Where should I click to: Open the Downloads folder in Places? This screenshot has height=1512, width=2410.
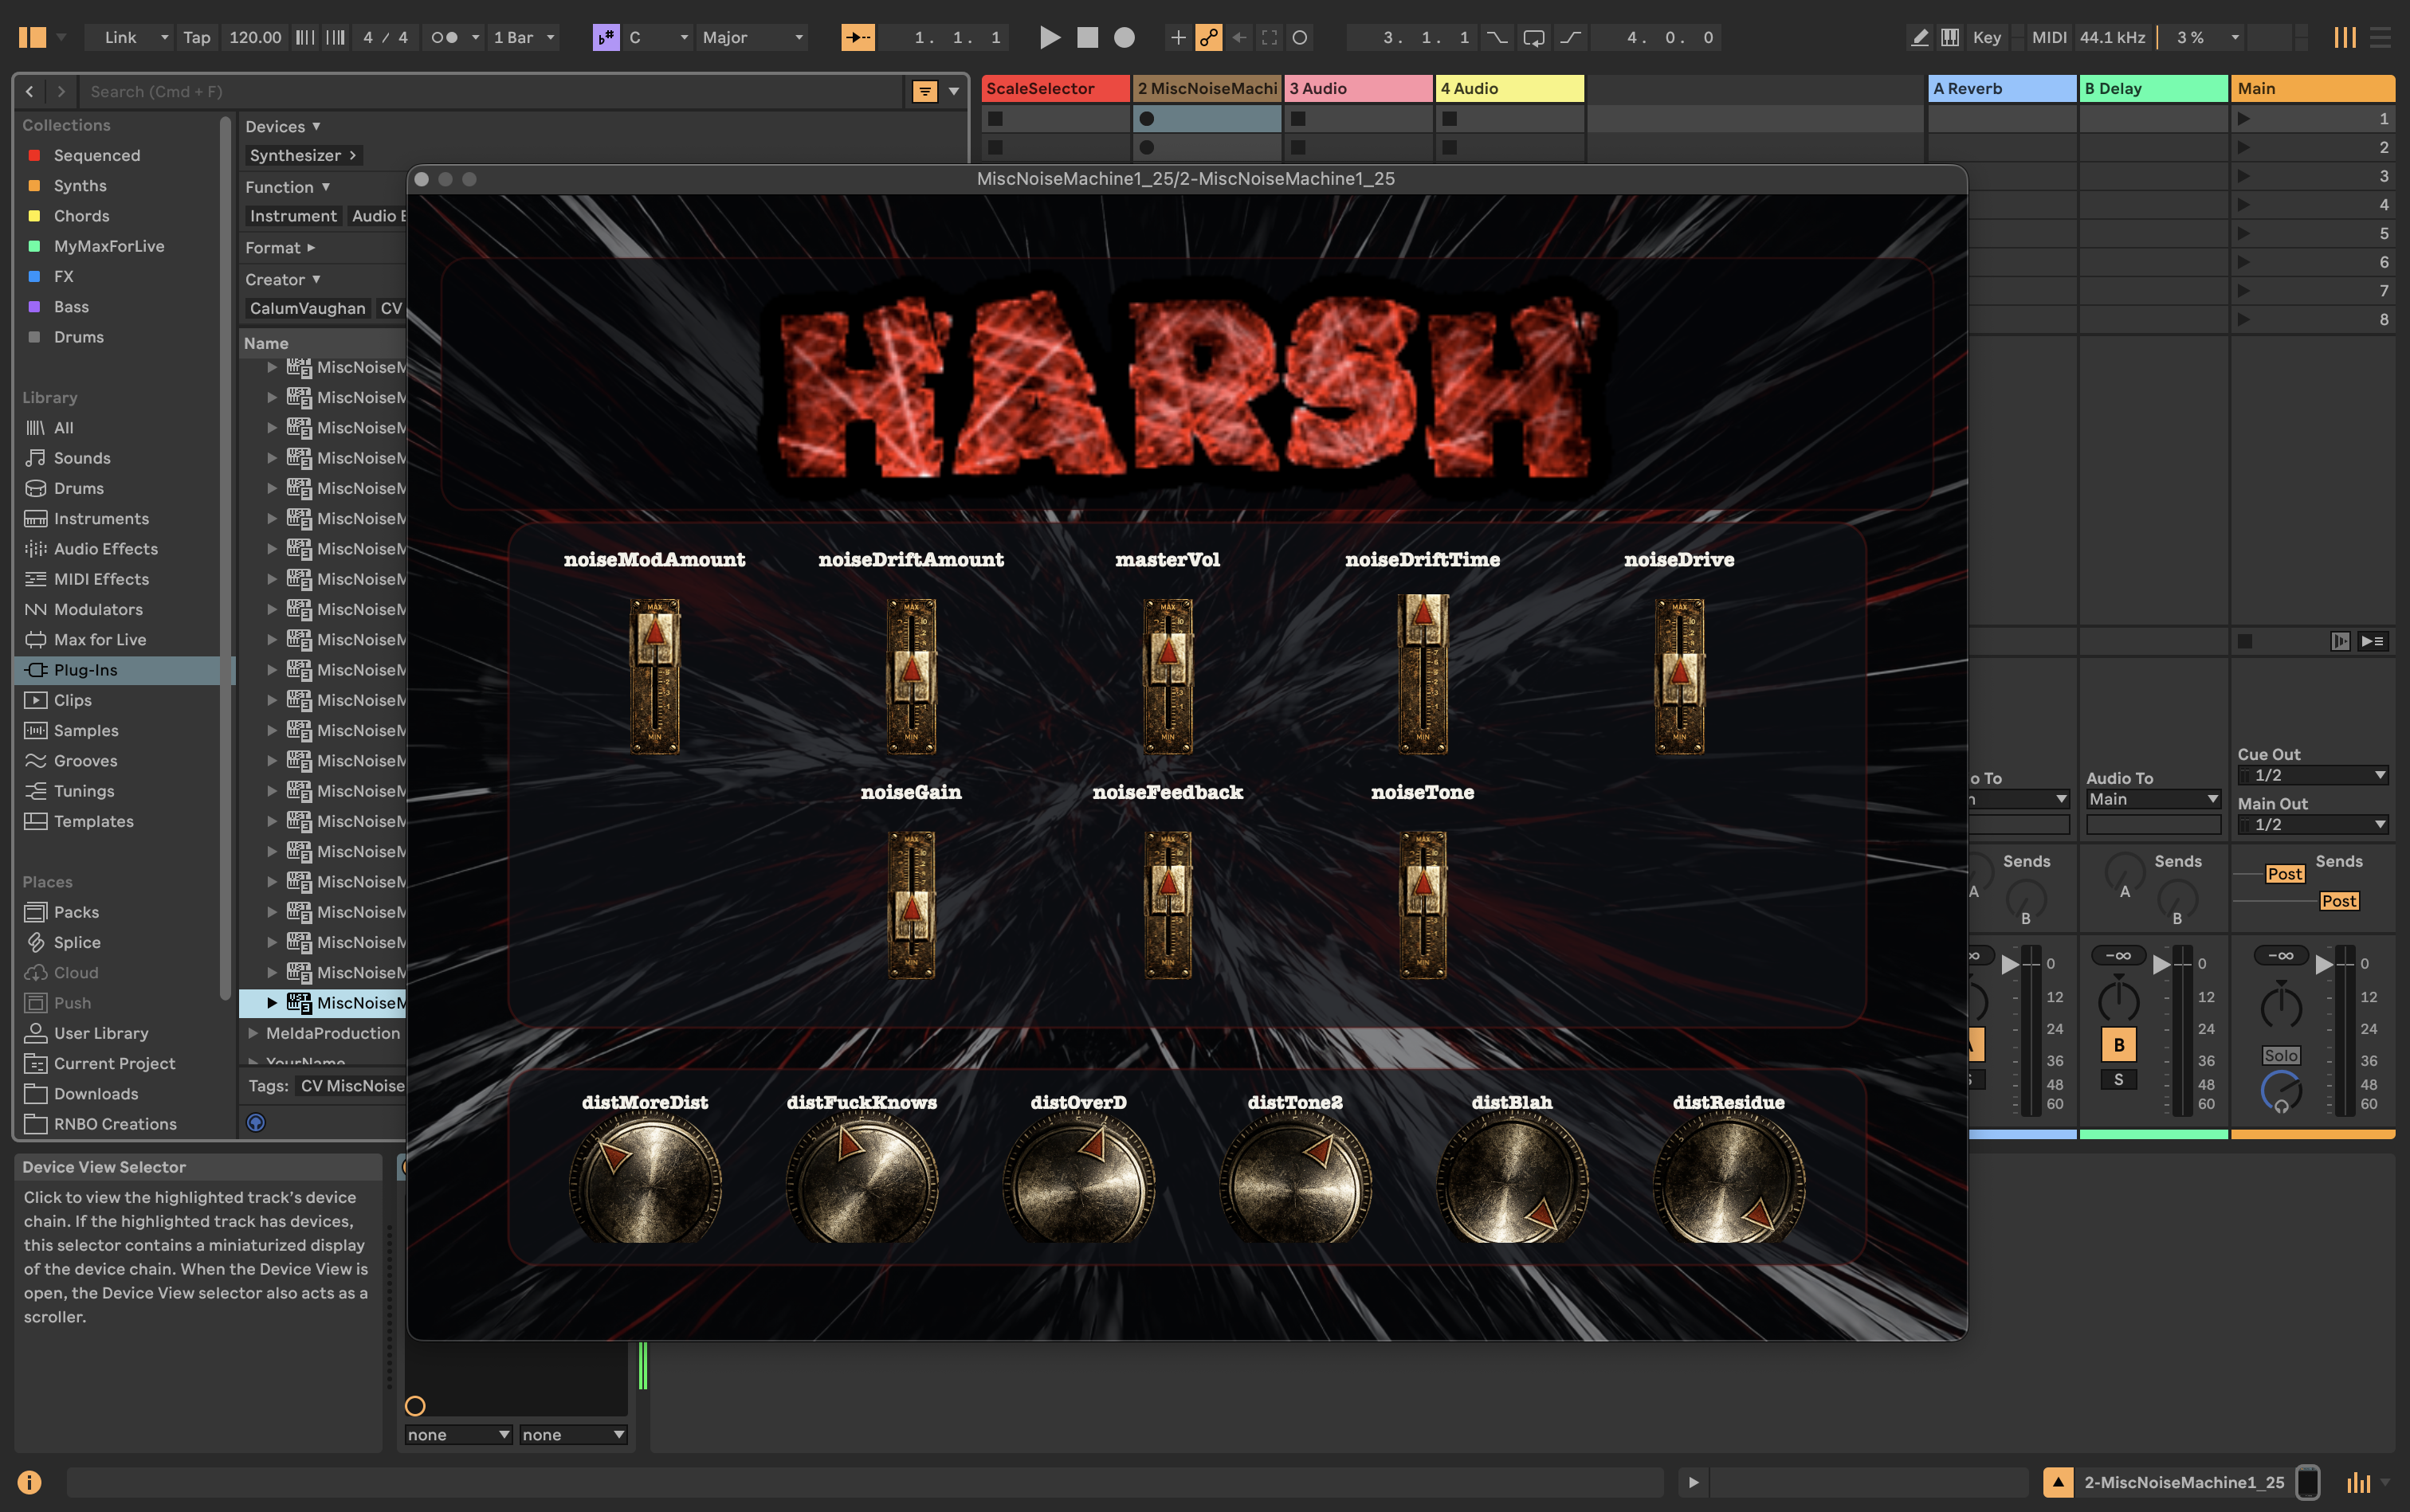pyautogui.click(x=96, y=1094)
